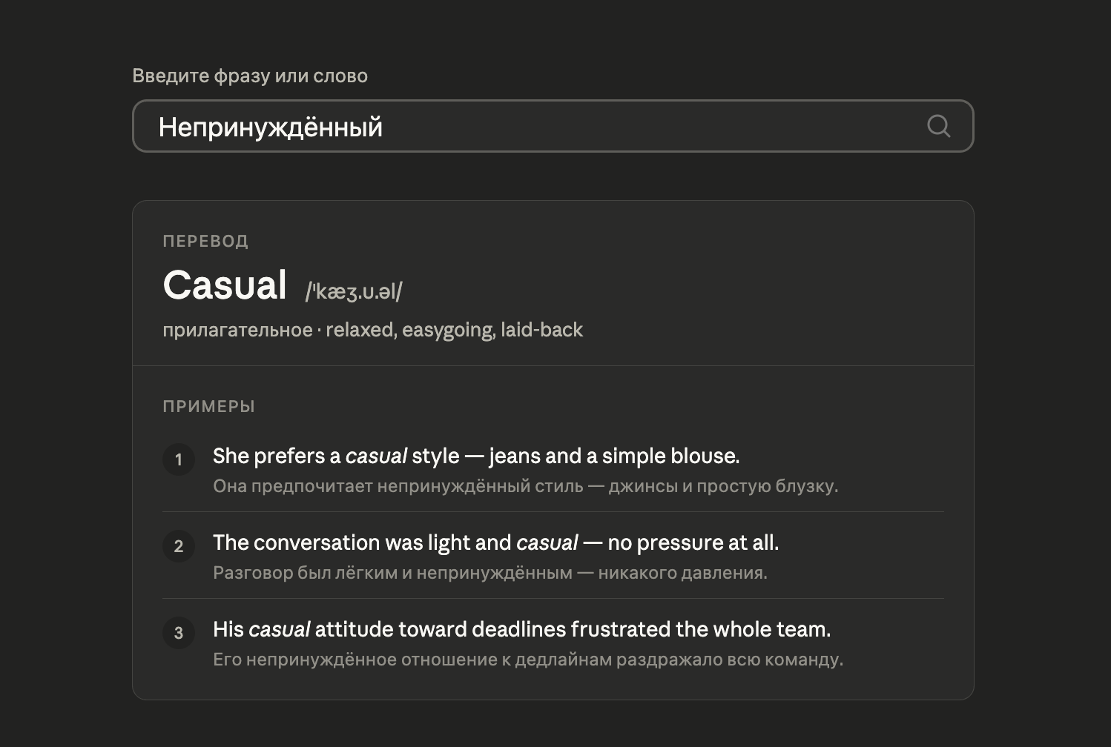
Task: Open the synonym "easygoing"
Action: (448, 330)
